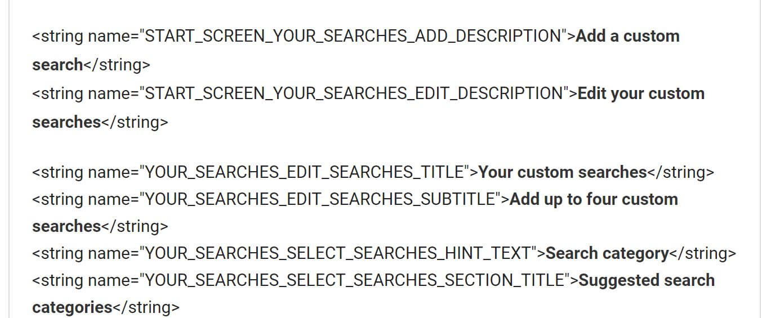Click the bold text "Edit your custom"
Image resolution: width=771 pixels, height=318 pixels.
(641, 93)
